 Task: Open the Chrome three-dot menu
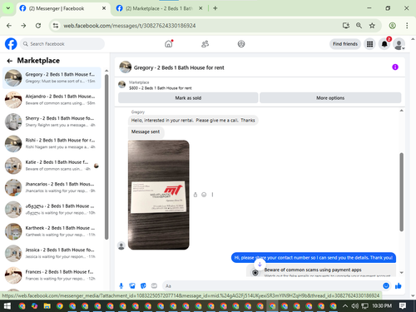click(x=407, y=26)
